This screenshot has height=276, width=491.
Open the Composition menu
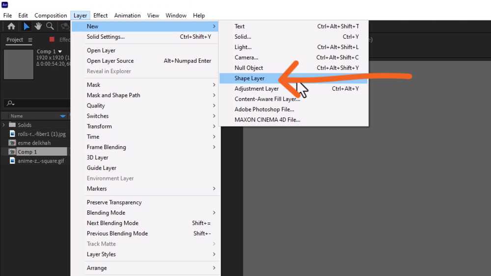(51, 15)
